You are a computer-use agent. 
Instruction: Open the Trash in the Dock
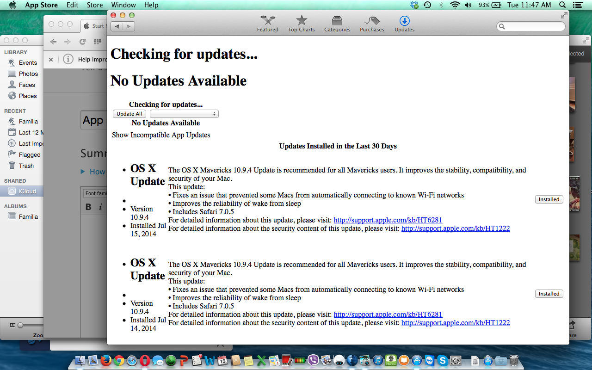click(x=514, y=360)
